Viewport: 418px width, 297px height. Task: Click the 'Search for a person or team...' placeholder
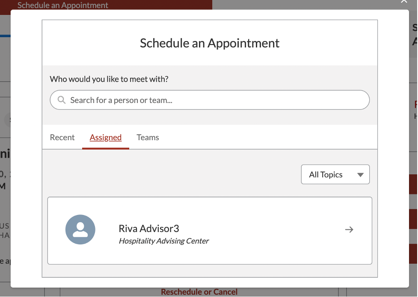point(121,100)
